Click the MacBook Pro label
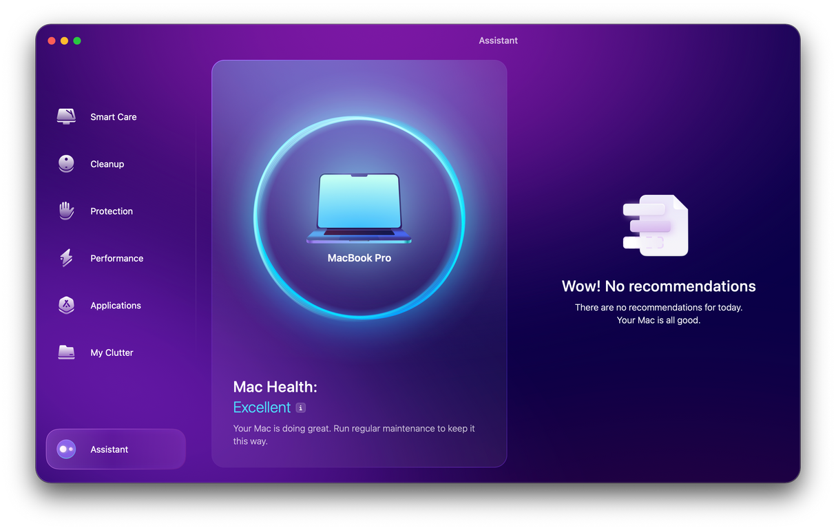Image resolution: width=836 pixels, height=530 pixels. pyautogui.click(x=359, y=258)
